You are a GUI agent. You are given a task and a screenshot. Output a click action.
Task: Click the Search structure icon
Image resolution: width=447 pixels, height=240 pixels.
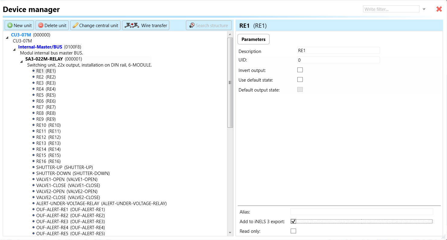(192, 26)
